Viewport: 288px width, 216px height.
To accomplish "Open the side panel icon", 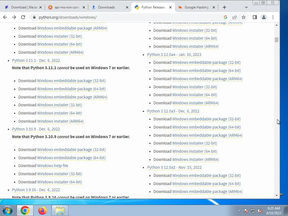I will (255, 17).
